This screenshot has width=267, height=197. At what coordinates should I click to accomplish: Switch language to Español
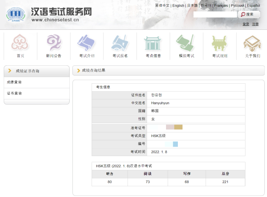pyautogui.click(x=254, y=5)
